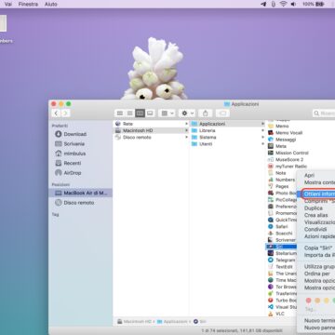The width and height of the screenshot is (335, 335).
Task: Select the Tor Browser app icon
Action: tap(271, 287)
